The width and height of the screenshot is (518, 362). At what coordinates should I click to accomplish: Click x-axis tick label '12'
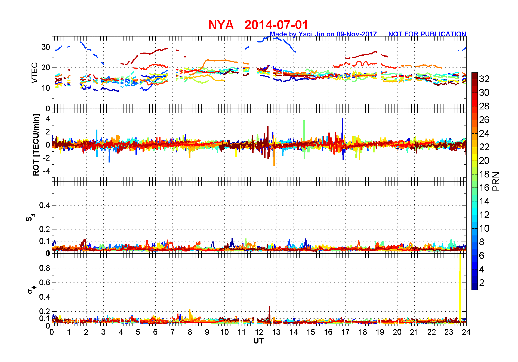tap(259, 332)
